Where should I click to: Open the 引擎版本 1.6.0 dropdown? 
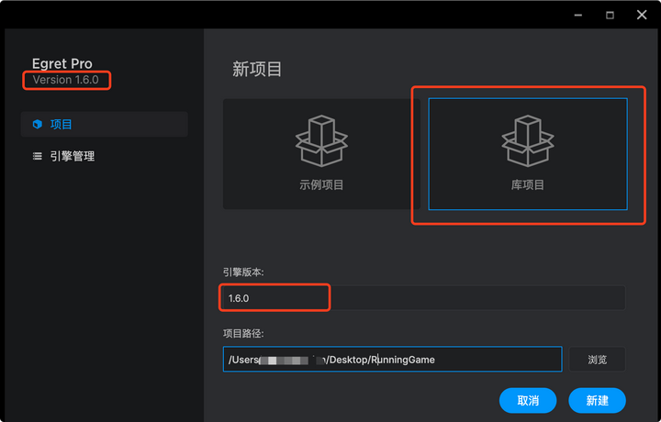pyautogui.click(x=424, y=298)
